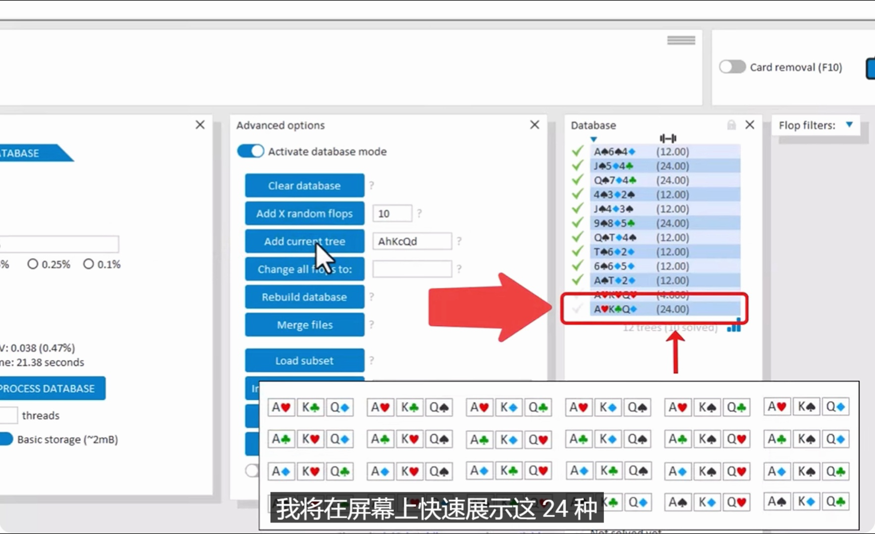This screenshot has height=534, width=875.
Task: Toggle the Activate database mode switch
Action: [250, 151]
